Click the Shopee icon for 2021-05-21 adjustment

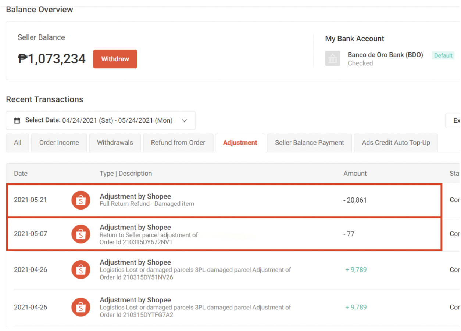click(x=81, y=200)
